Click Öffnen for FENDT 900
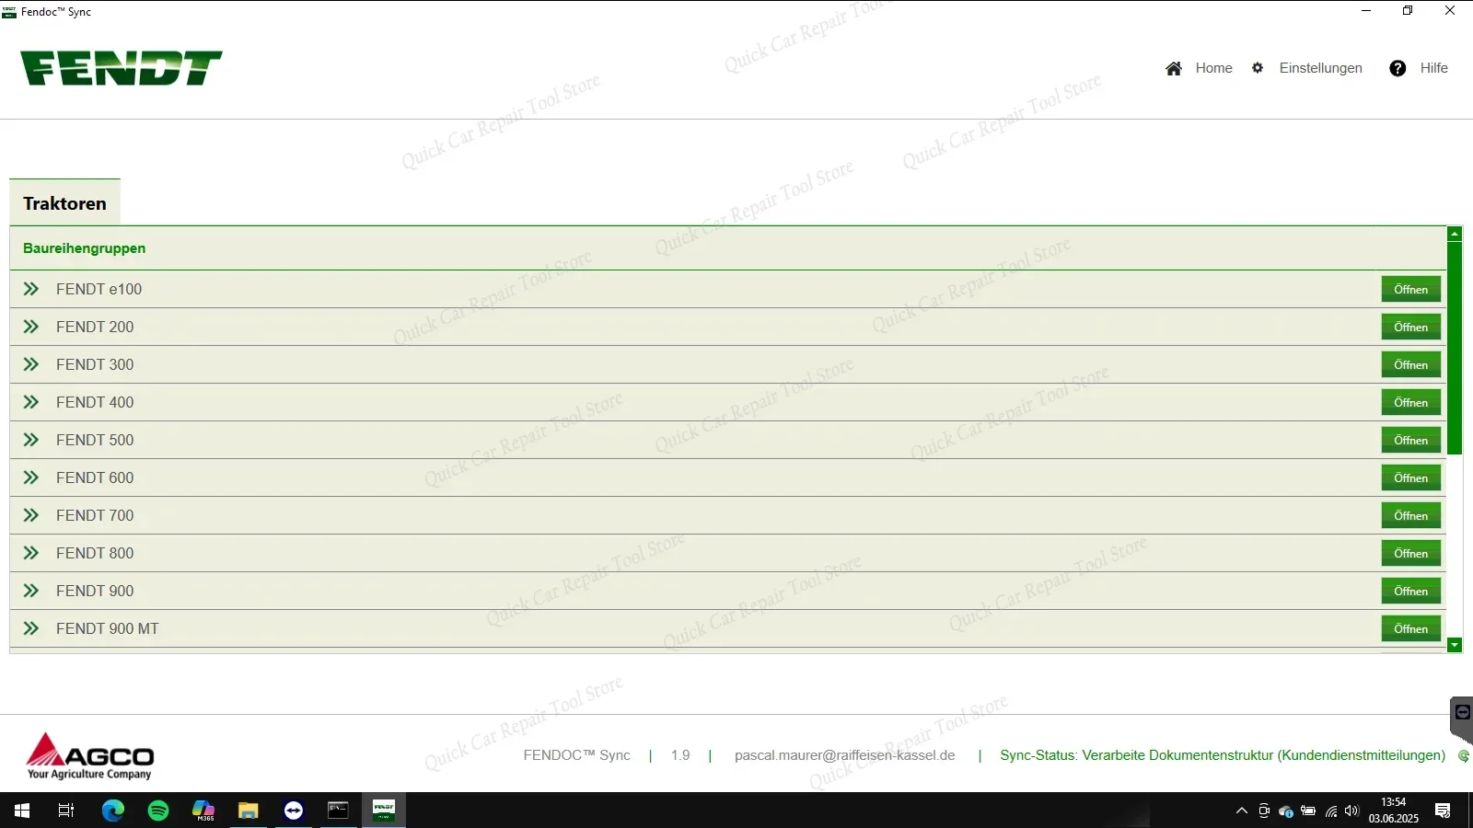 click(1410, 591)
